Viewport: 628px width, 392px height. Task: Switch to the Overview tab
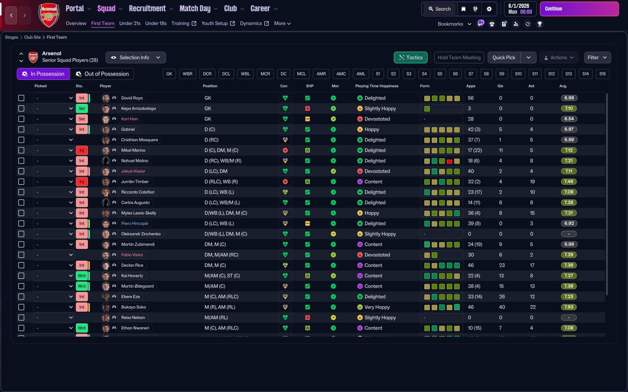76,24
